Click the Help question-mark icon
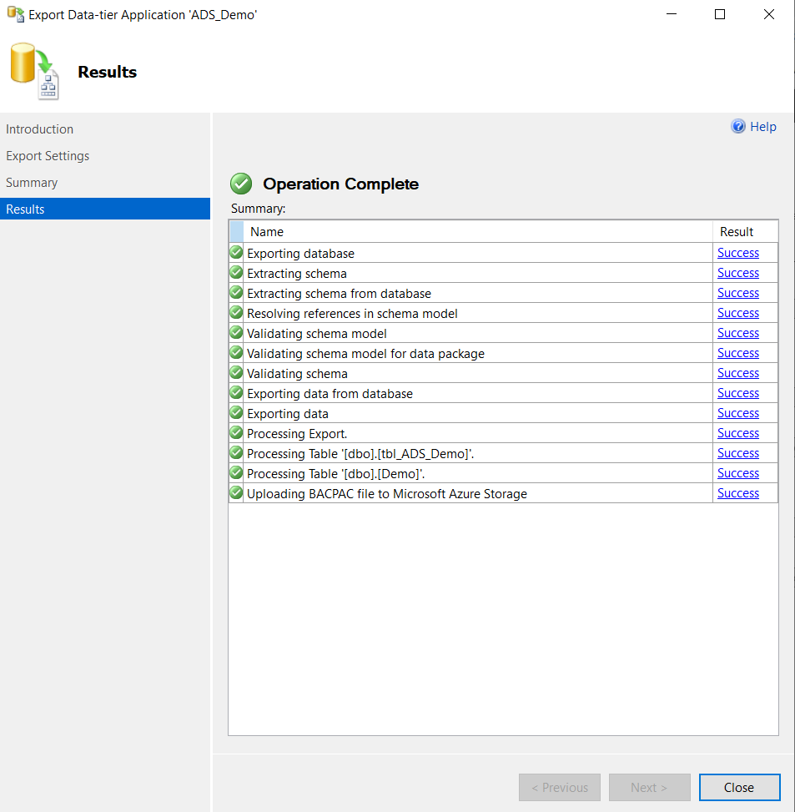The image size is (795, 812). click(738, 126)
